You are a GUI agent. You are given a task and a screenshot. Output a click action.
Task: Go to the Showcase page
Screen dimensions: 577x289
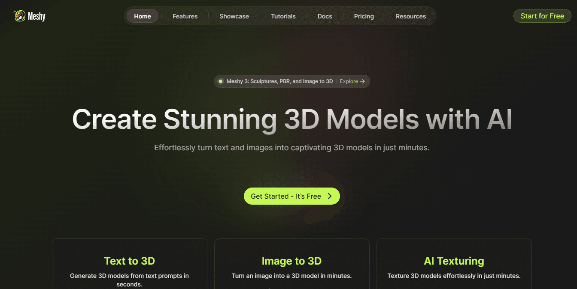(234, 16)
